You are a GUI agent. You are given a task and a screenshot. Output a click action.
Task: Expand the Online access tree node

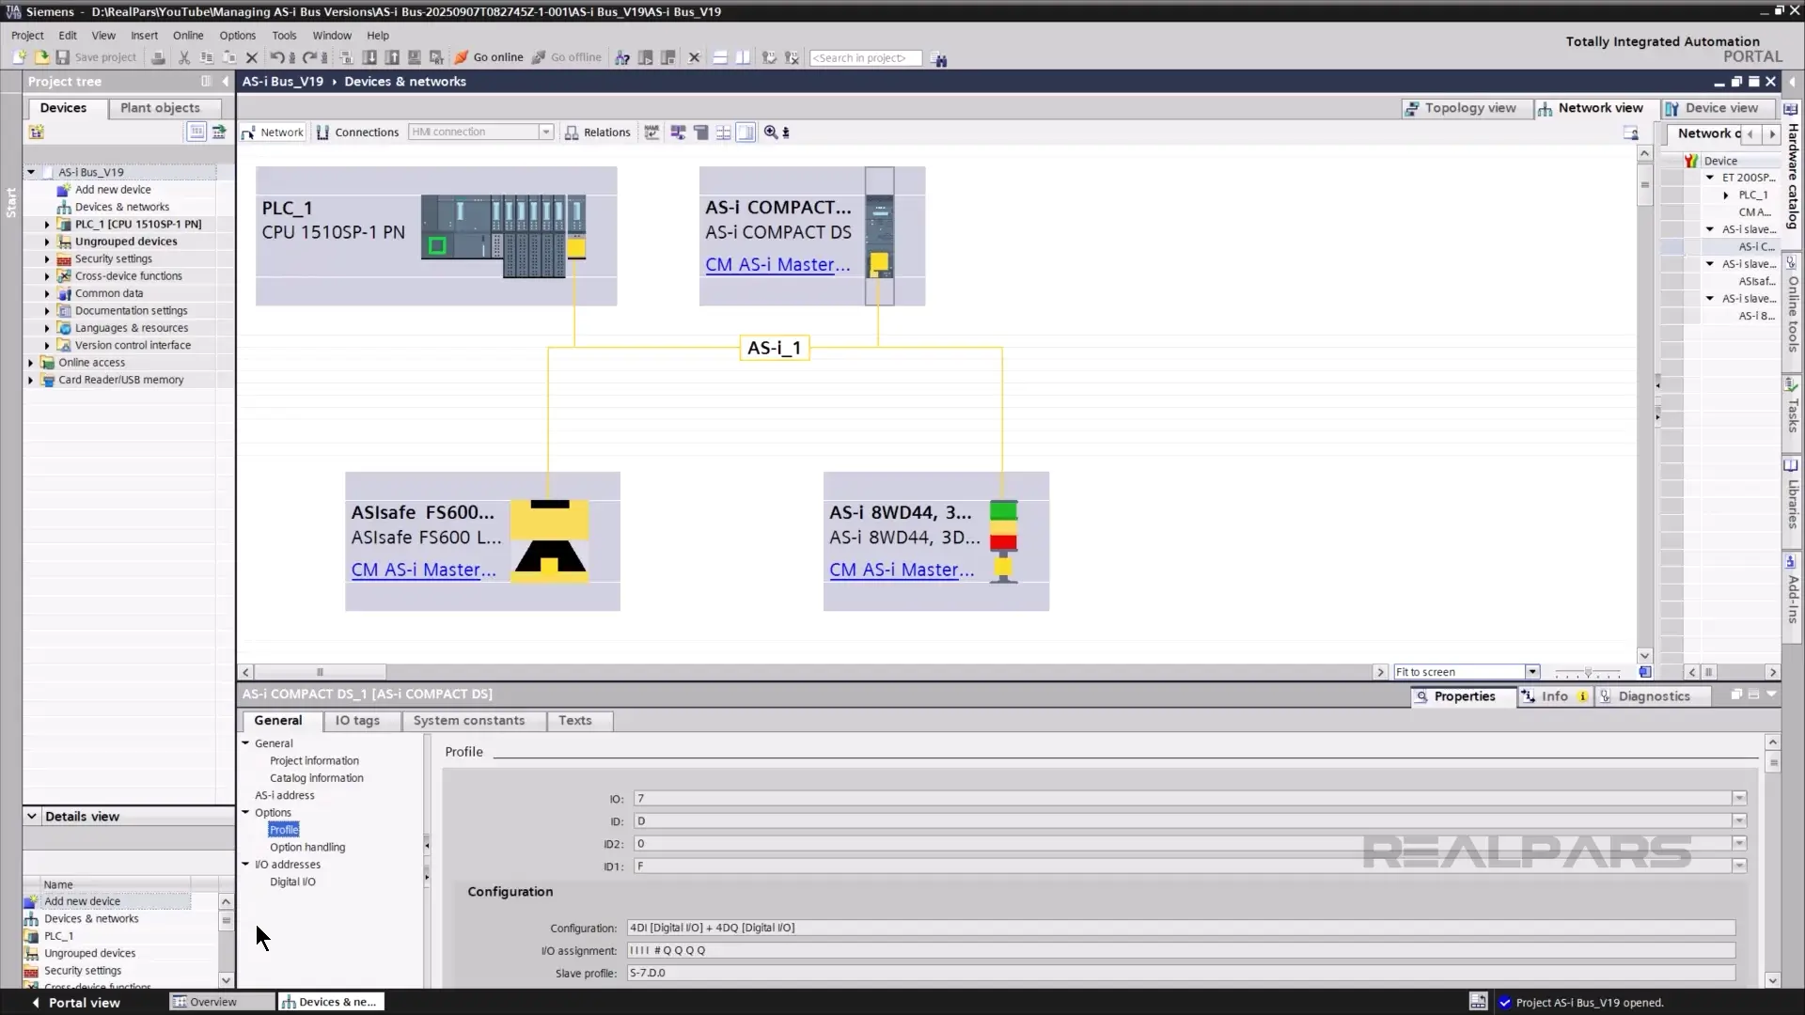30,363
